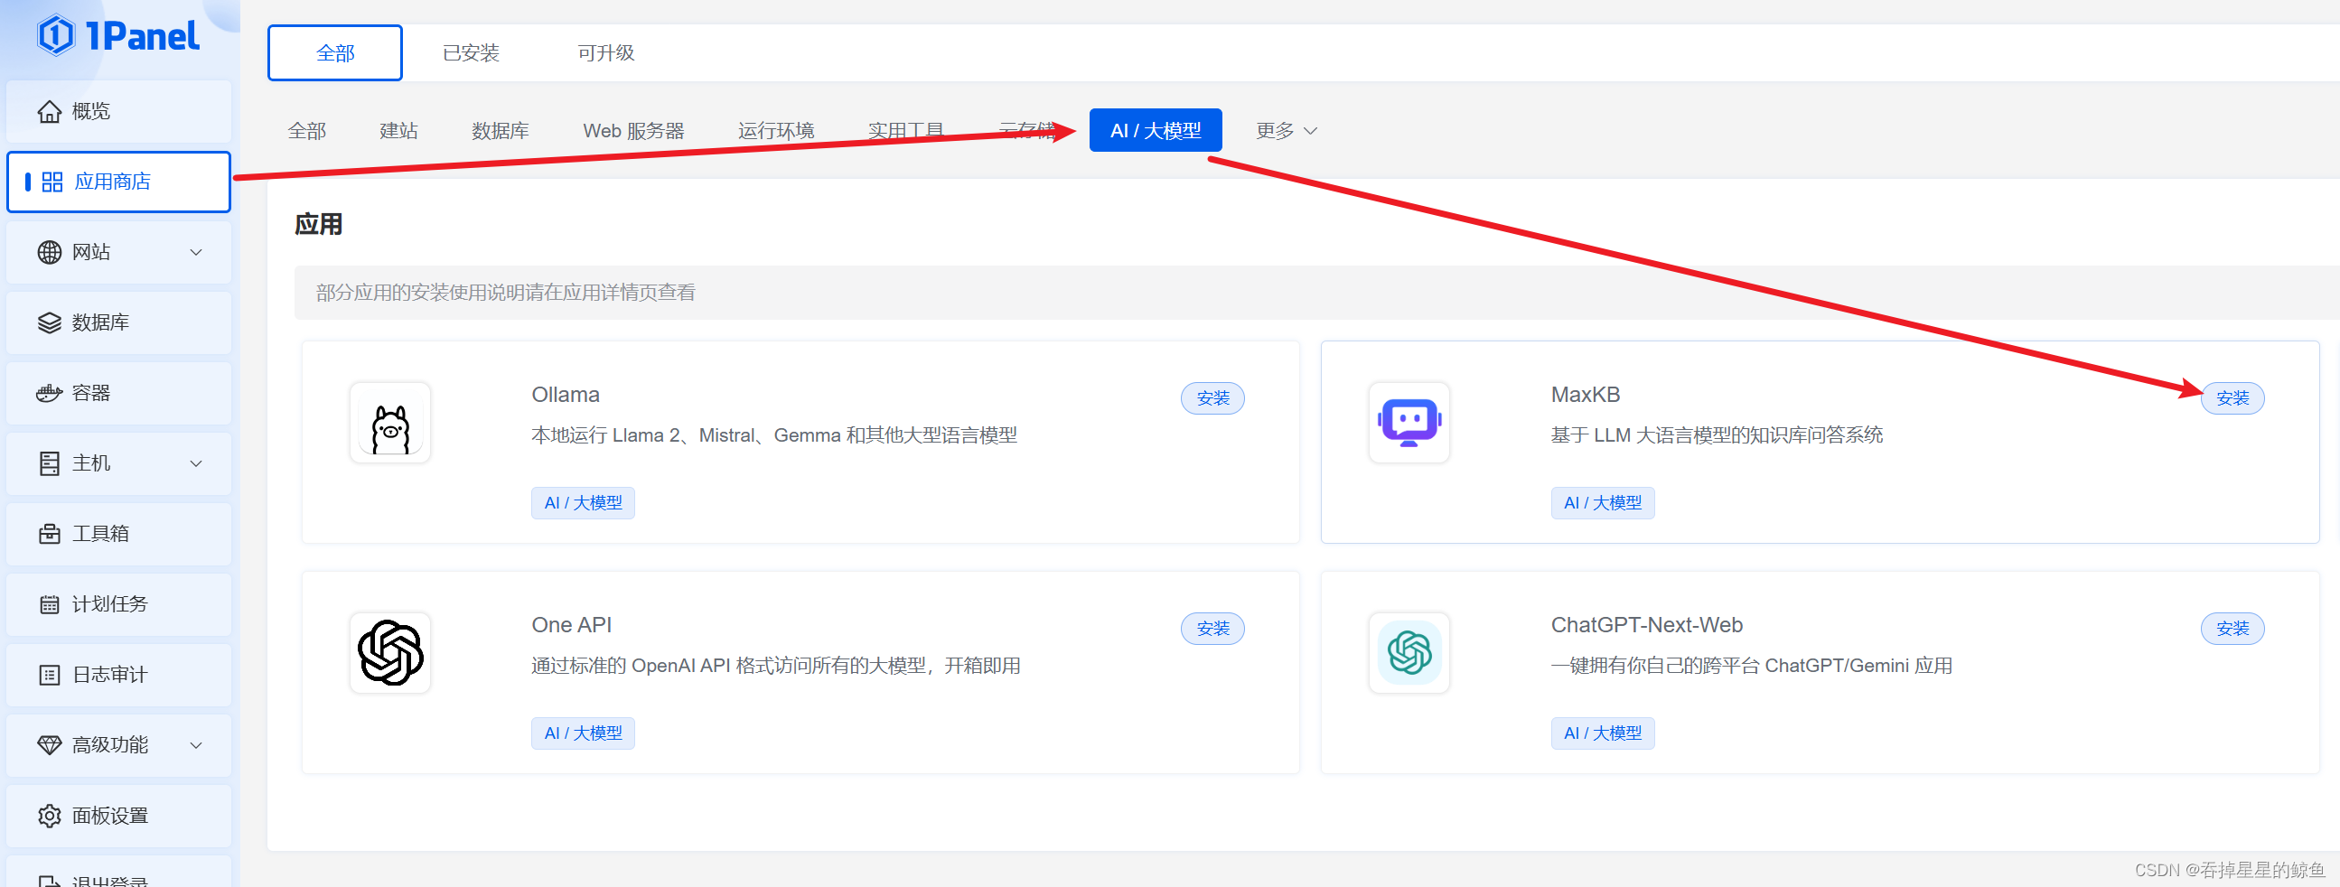The image size is (2340, 887).
Task: Open the One API OpenAI logo
Action: pos(390,653)
